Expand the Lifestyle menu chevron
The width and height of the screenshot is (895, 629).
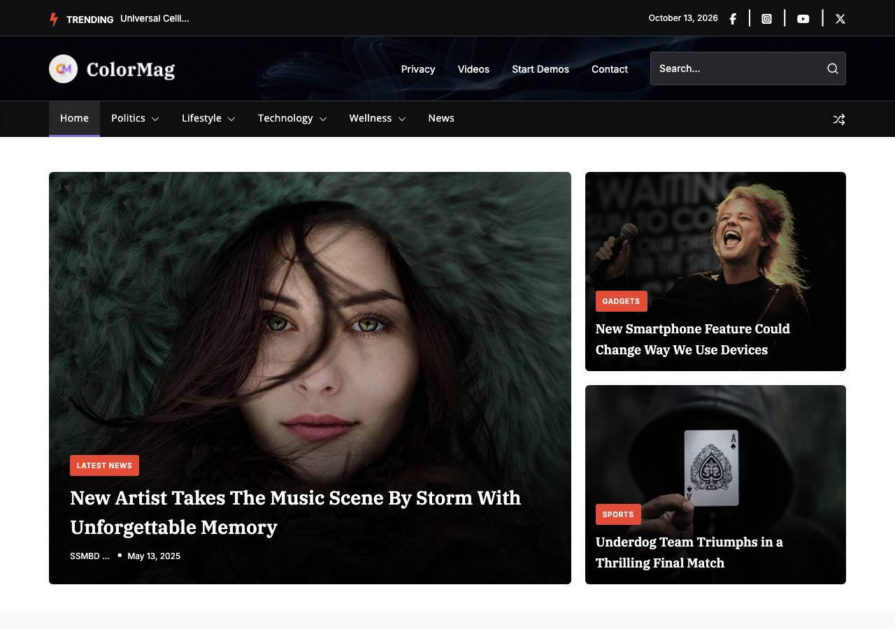(x=231, y=120)
